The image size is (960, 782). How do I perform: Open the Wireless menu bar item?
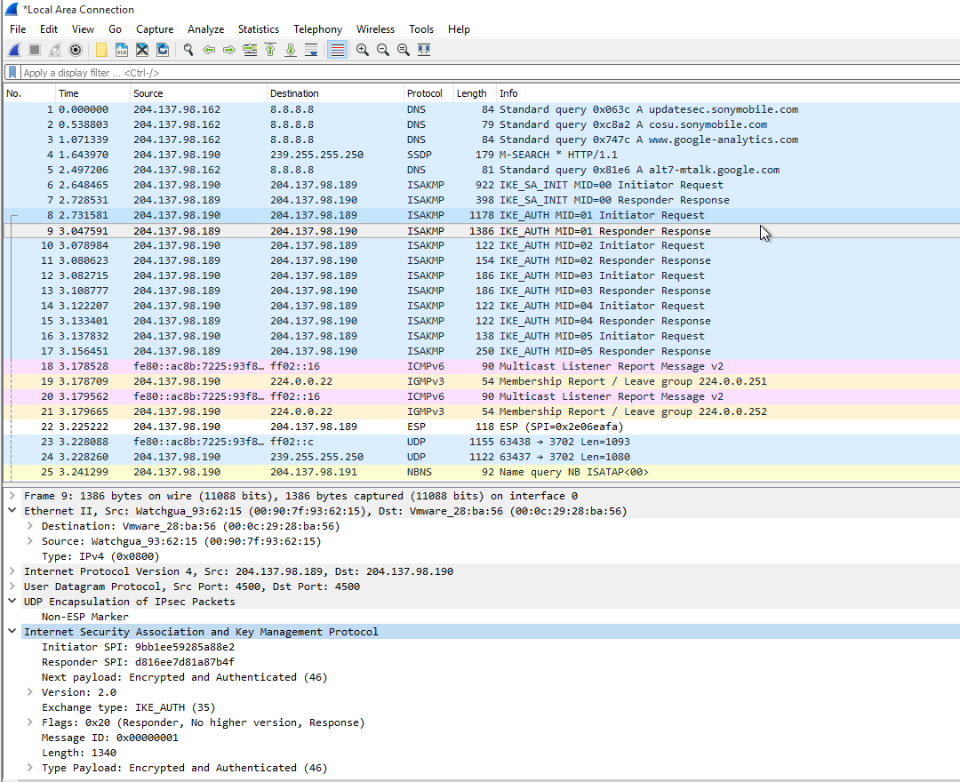(x=375, y=28)
